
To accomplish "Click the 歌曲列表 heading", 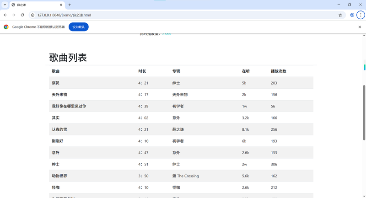I will point(68,58).
